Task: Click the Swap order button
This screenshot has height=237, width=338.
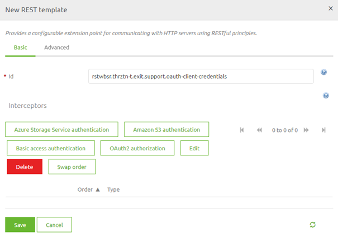Action: pos(72,167)
